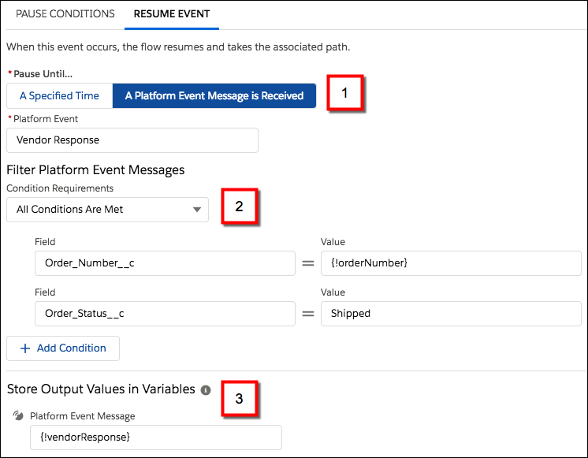
Task: Click the Order_Status__c field box
Action: (165, 313)
